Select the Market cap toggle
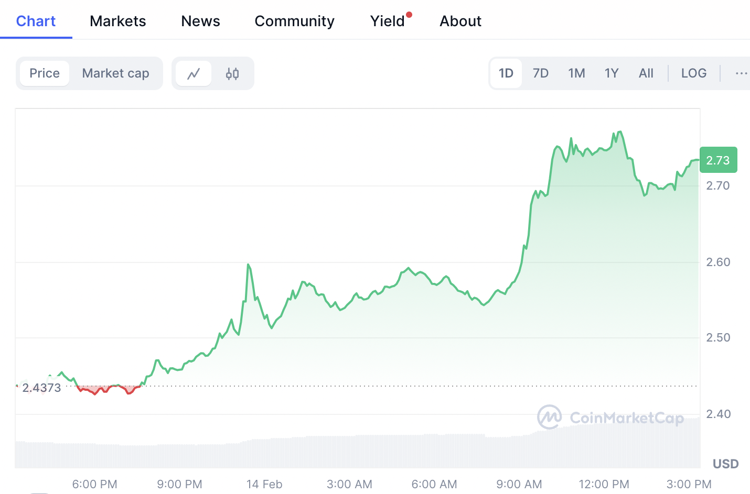Screen dimensions: 750x494 point(116,73)
